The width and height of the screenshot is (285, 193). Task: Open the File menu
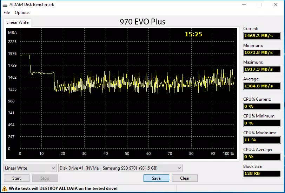point(7,13)
